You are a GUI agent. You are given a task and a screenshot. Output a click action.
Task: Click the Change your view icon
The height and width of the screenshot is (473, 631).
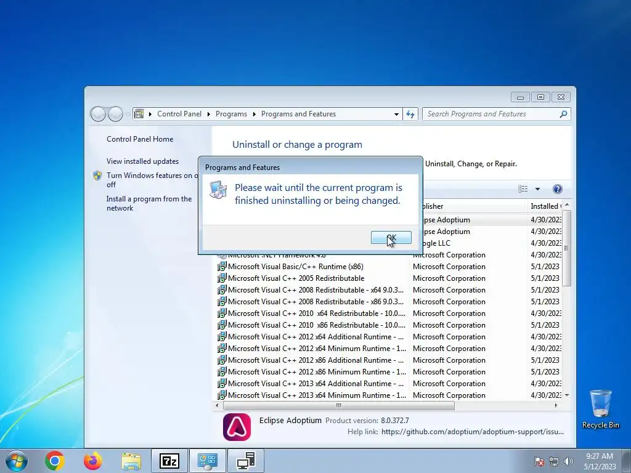(523, 189)
